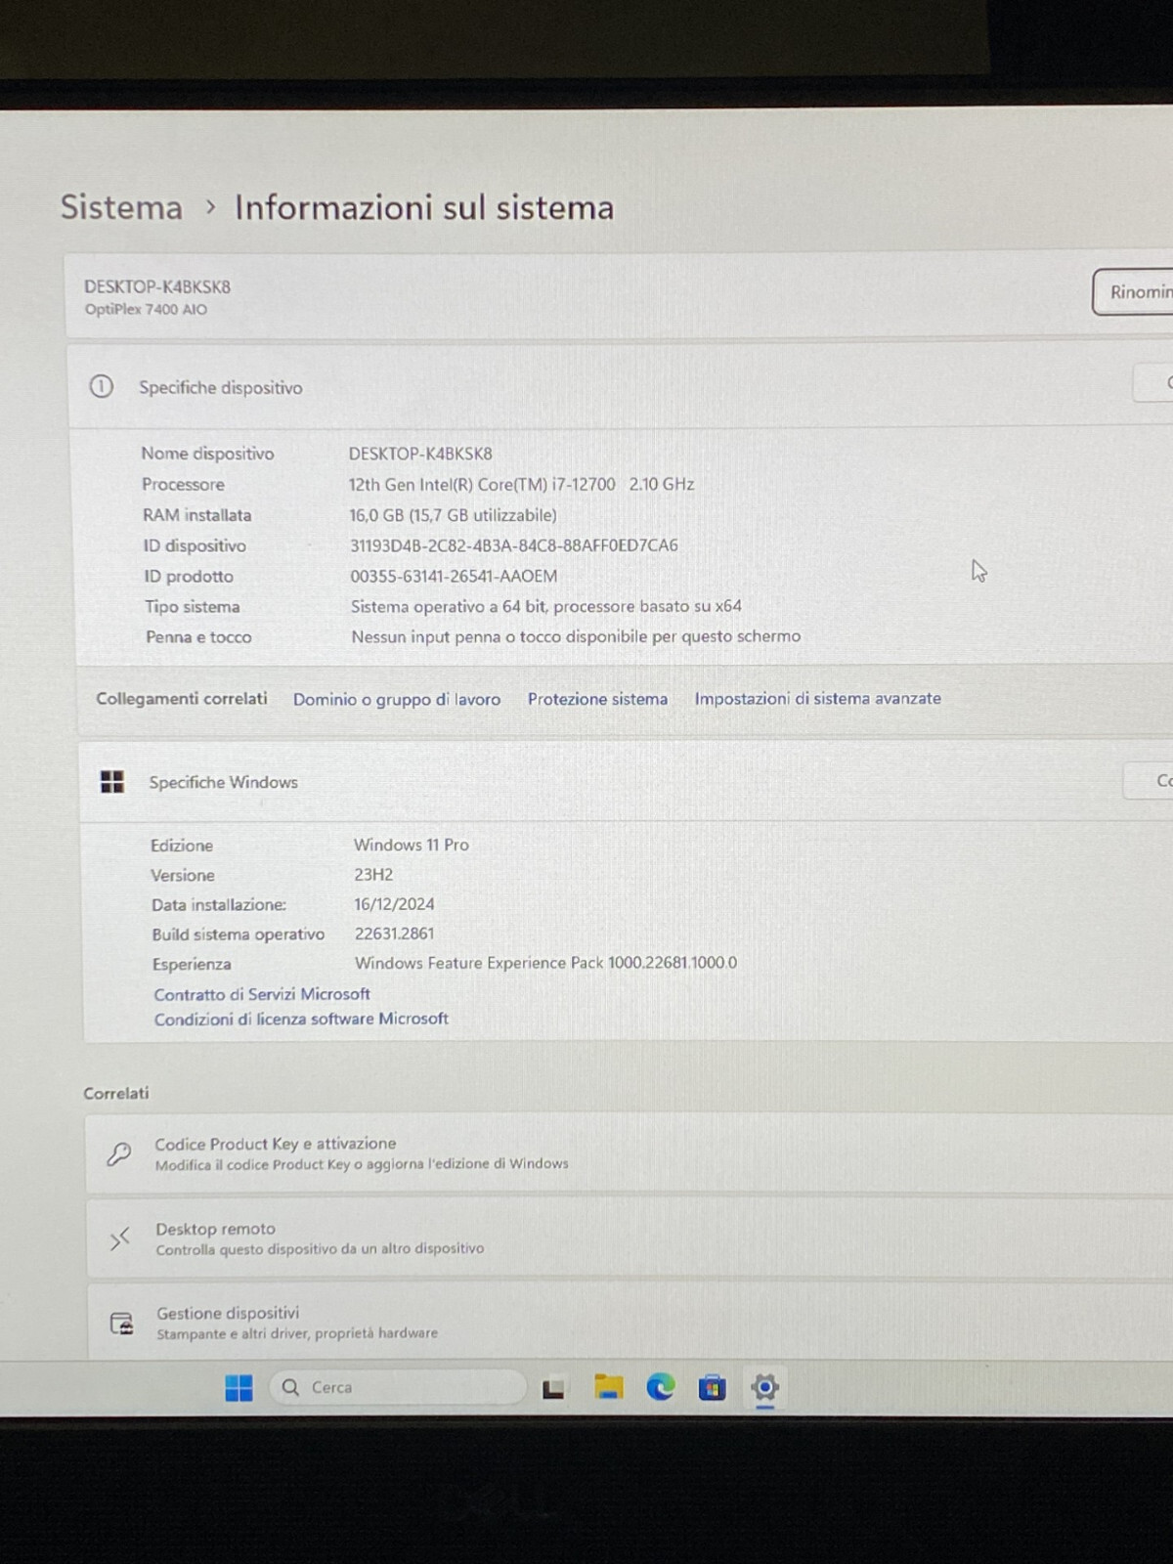Screen dimensions: 1173x1564
Task: Click Informazioni sul sistema page title
Action: point(424,207)
